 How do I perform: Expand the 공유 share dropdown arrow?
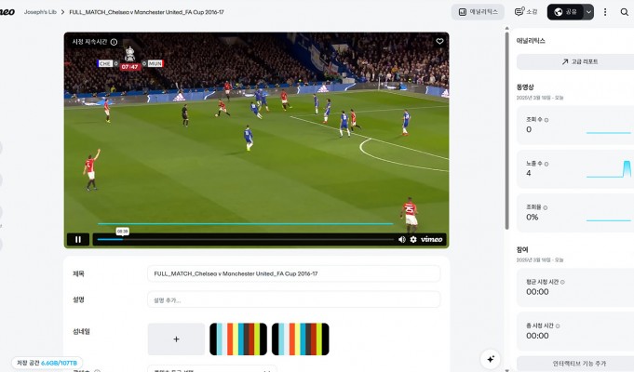pyautogui.click(x=588, y=12)
